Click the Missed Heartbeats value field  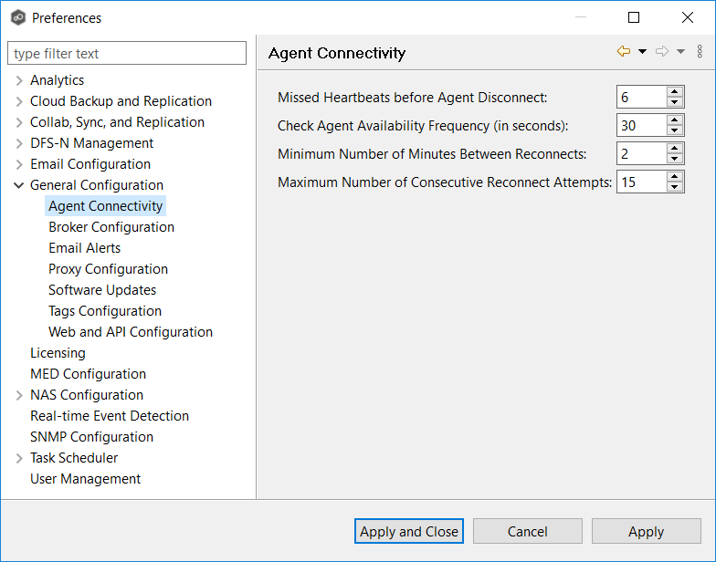click(641, 97)
